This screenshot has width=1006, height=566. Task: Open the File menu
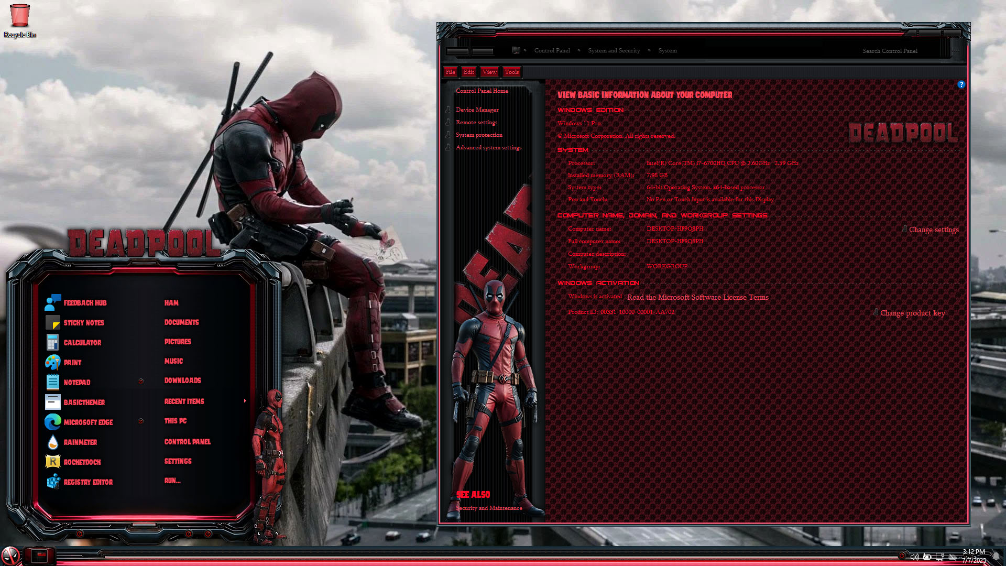click(450, 72)
